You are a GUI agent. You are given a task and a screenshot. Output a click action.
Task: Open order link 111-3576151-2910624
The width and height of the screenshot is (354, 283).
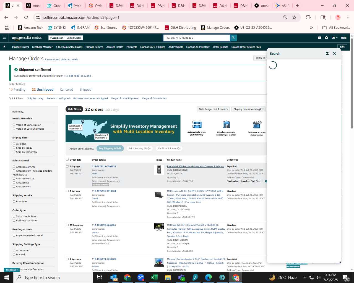coord(104,191)
